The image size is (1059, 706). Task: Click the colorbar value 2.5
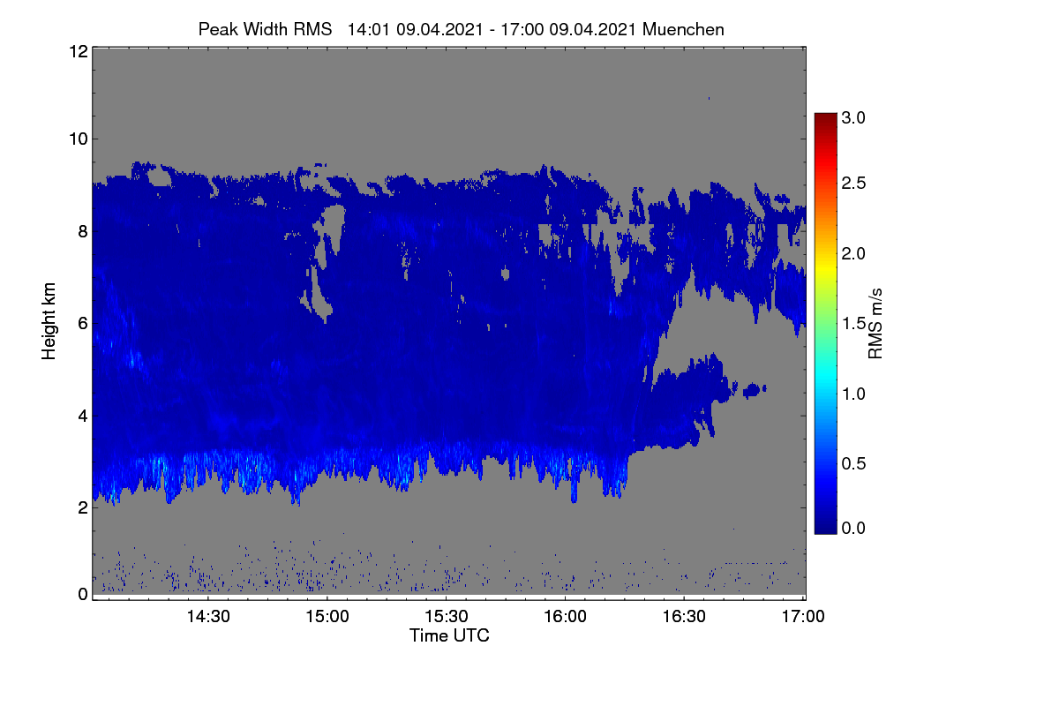(854, 183)
